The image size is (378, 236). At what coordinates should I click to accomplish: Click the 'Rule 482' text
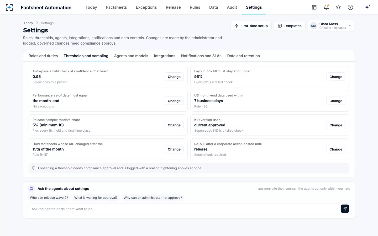point(201,106)
